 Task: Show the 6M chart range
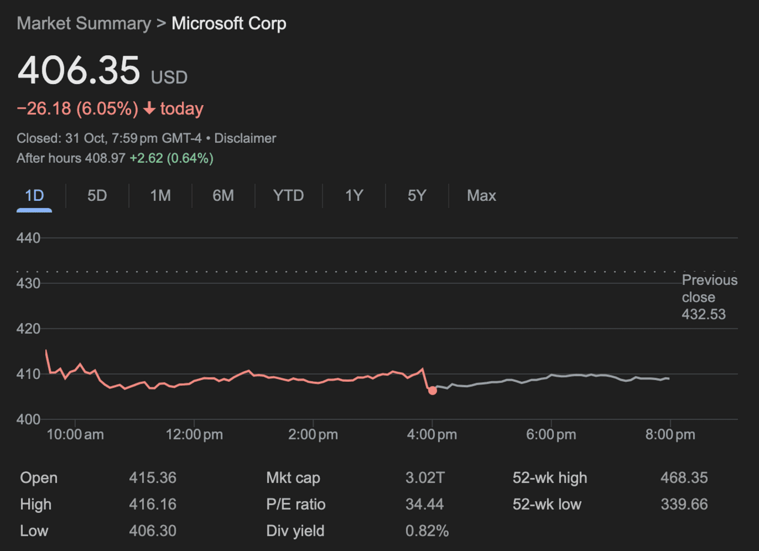[x=223, y=196]
